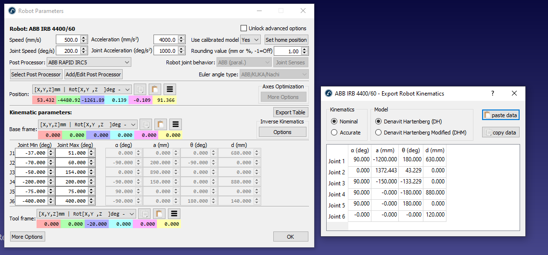Click the Position row paste icon

154,89
